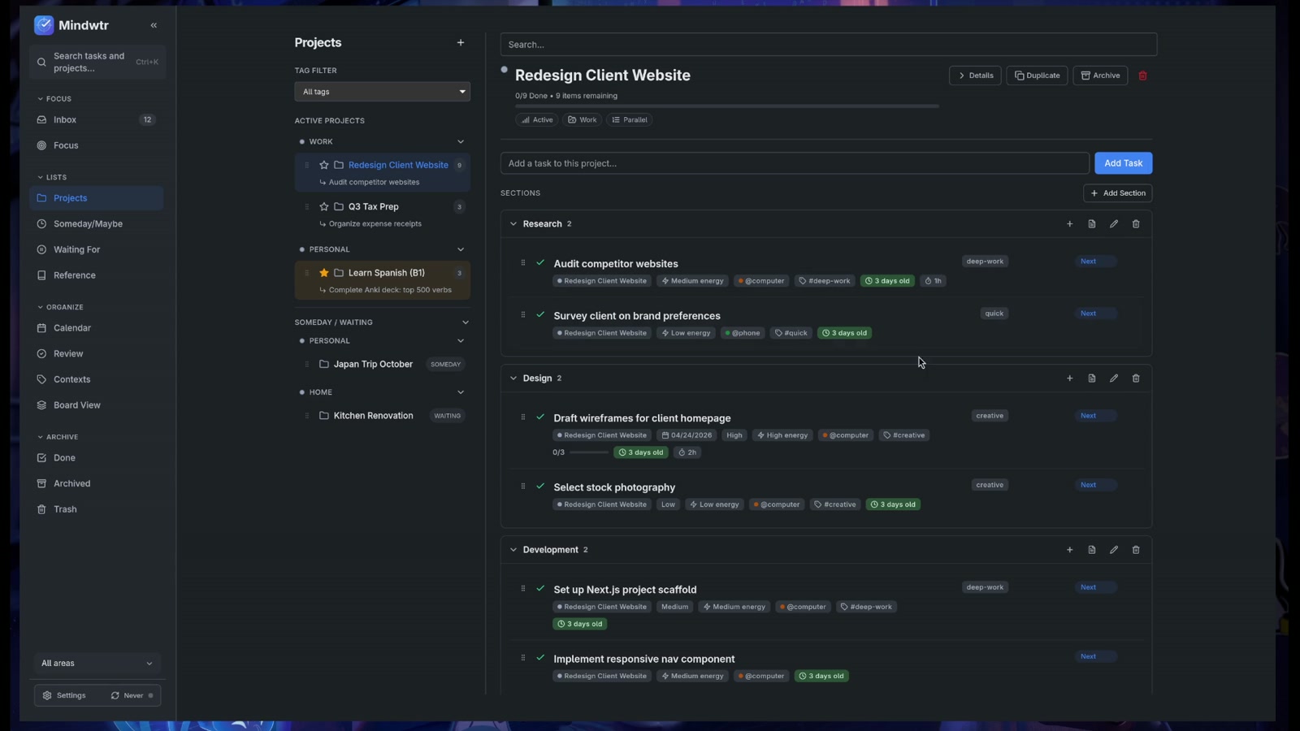Focus the top Search field
The image size is (1300, 731).
point(829,45)
